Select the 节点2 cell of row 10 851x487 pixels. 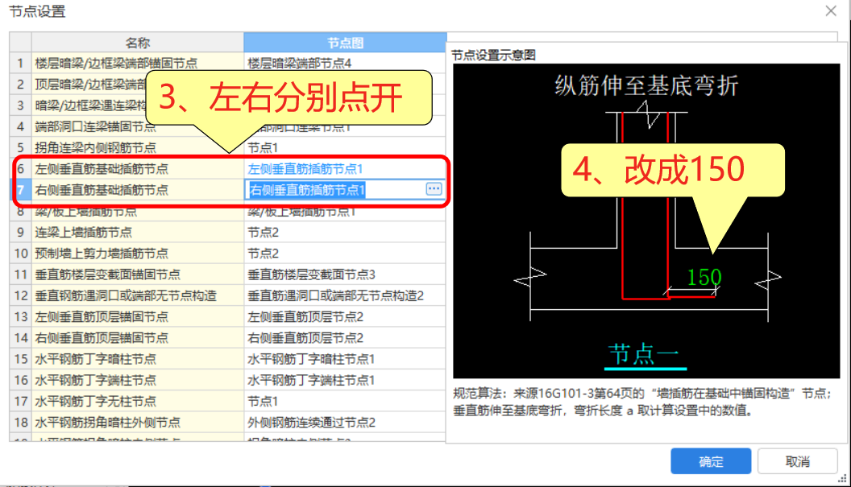pyautogui.click(x=345, y=254)
